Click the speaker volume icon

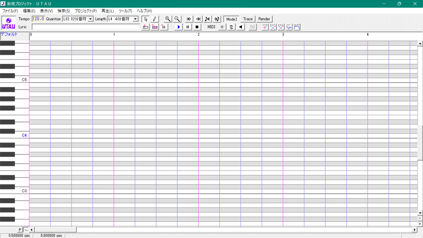tap(240, 27)
